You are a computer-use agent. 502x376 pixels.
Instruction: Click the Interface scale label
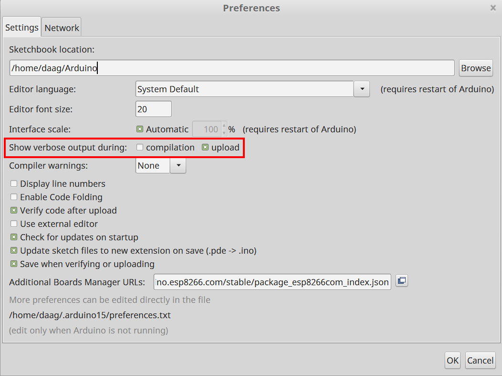coord(40,129)
